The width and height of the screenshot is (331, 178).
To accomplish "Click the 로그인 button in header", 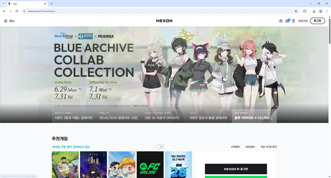I will point(317,21).
